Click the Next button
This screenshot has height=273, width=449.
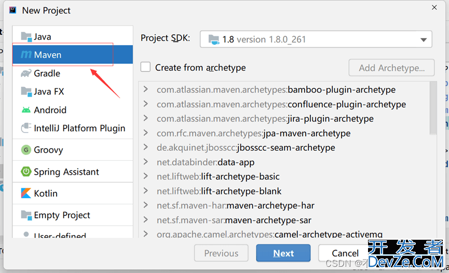(x=283, y=253)
